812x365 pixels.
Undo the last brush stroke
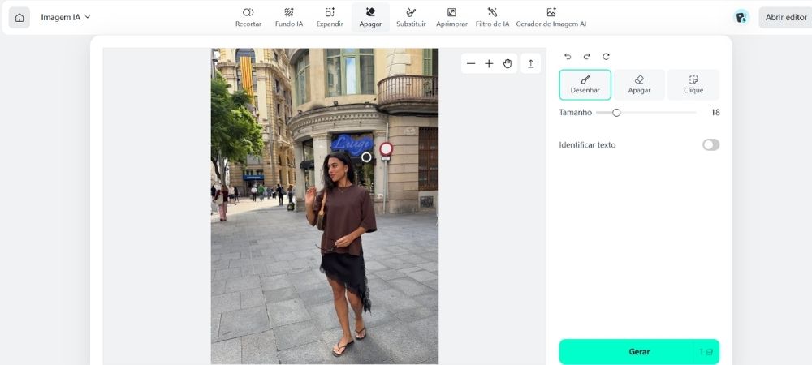point(568,56)
